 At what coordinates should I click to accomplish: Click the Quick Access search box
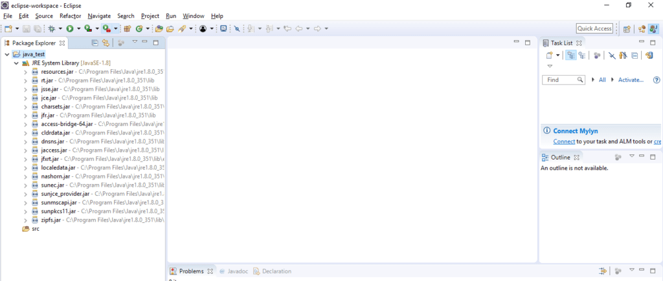click(594, 28)
